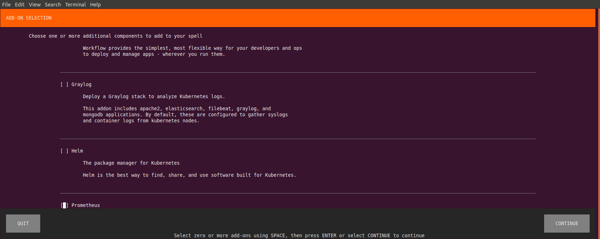The width and height of the screenshot is (600, 239).
Task: Open the View menu
Action: click(x=35, y=5)
